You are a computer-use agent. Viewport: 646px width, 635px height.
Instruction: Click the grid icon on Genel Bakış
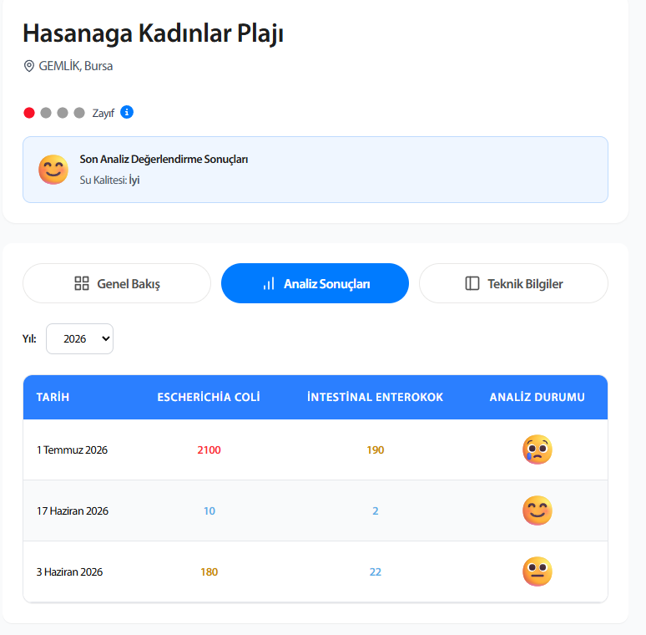click(x=82, y=283)
